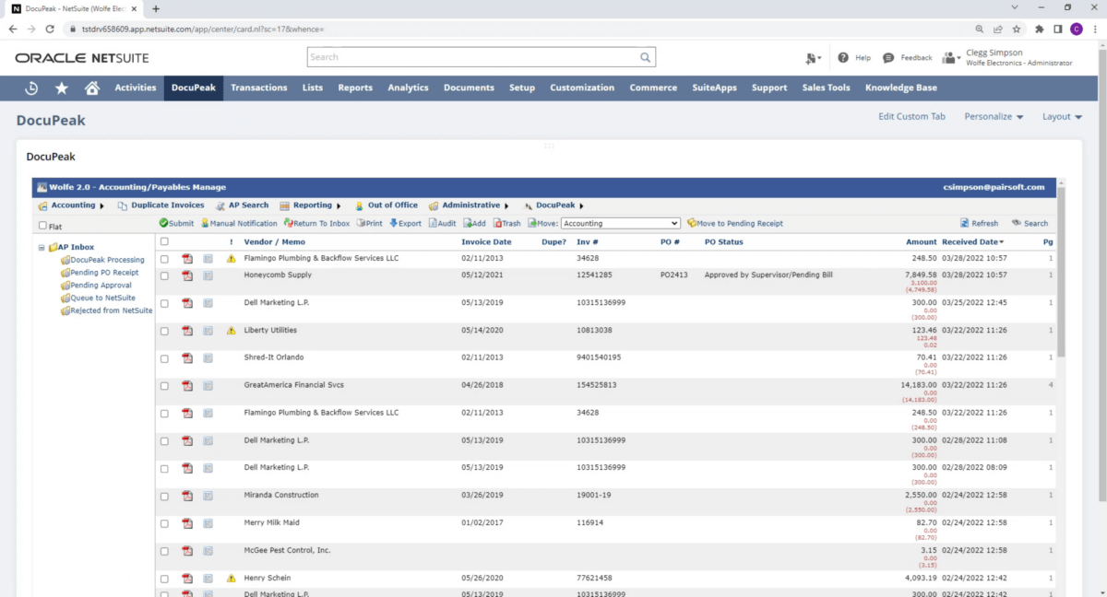Collapse the AP Inbox tree node

pos(42,247)
